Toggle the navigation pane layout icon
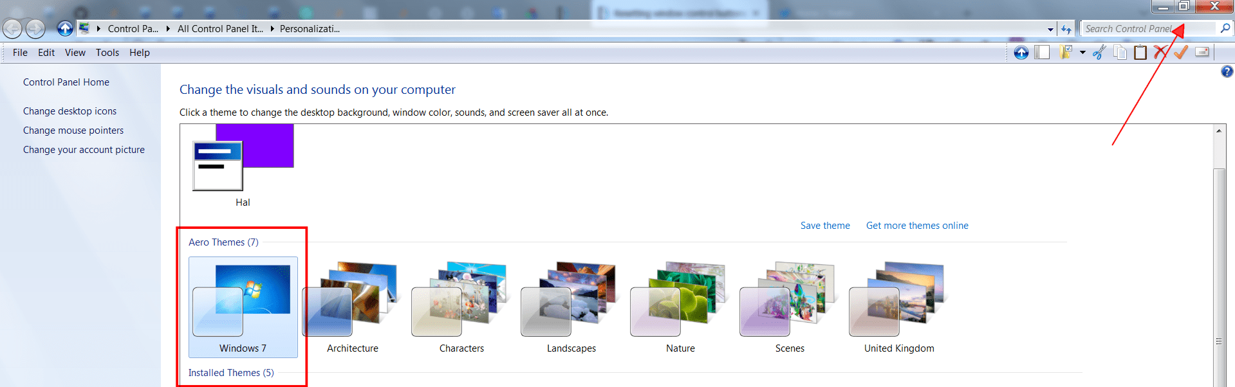This screenshot has height=387, width=1235. [1042, 53]
